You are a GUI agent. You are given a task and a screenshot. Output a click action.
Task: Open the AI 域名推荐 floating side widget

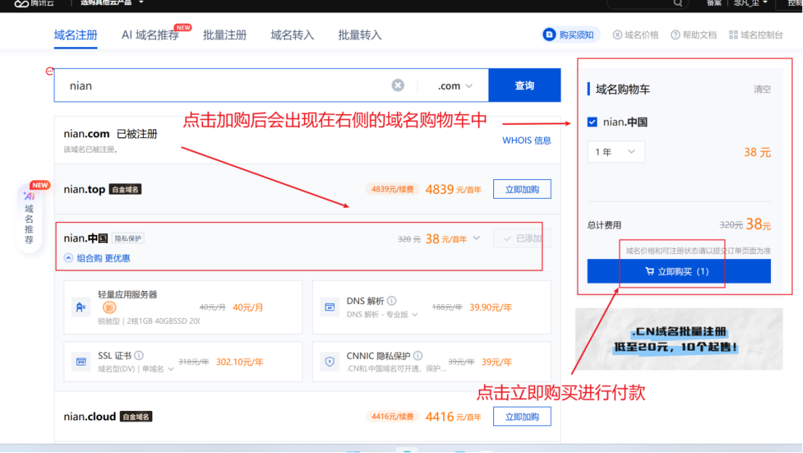click(29, 217)
